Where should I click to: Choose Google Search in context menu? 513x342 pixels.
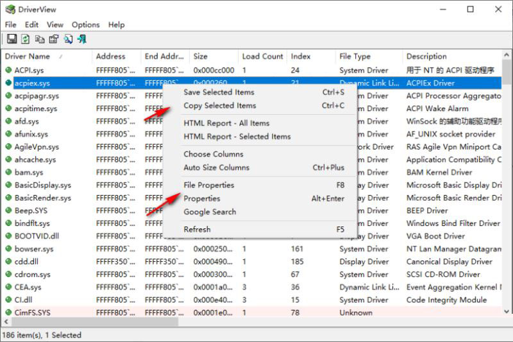pyautogui.click(x=260, y=212)
